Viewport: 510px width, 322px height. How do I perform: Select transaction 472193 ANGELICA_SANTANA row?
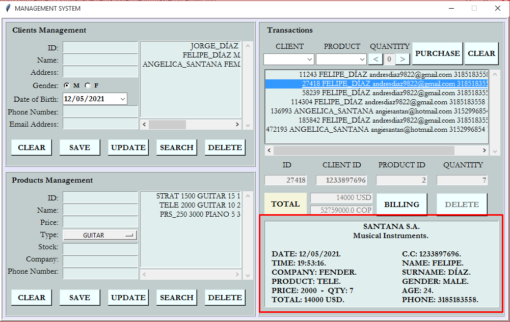point(377,129)
